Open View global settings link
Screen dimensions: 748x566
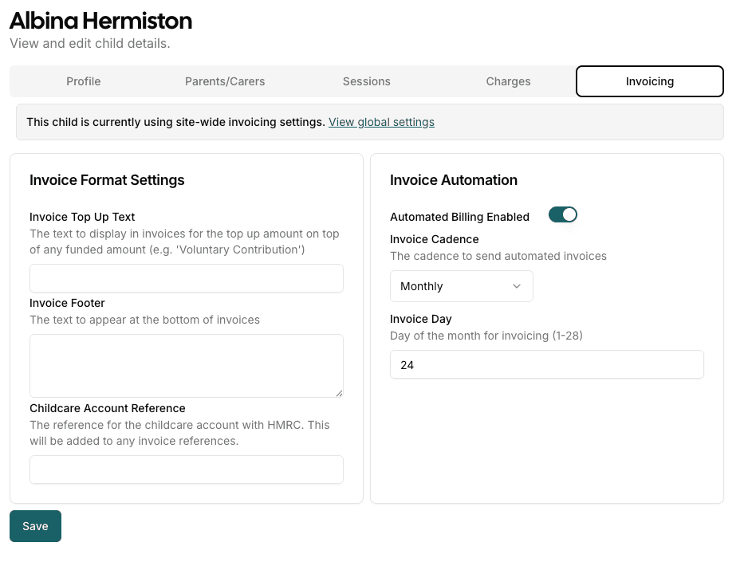pyautogui.click(x=381, y=122)
